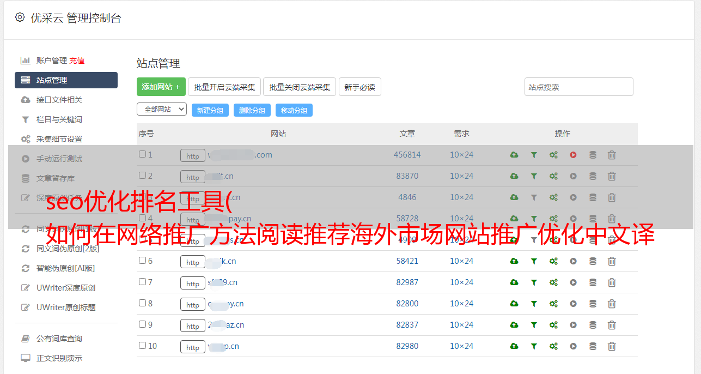Click cloud upload icon in row 82800
The image size is (701, 374).
click(x=514, y=304)
